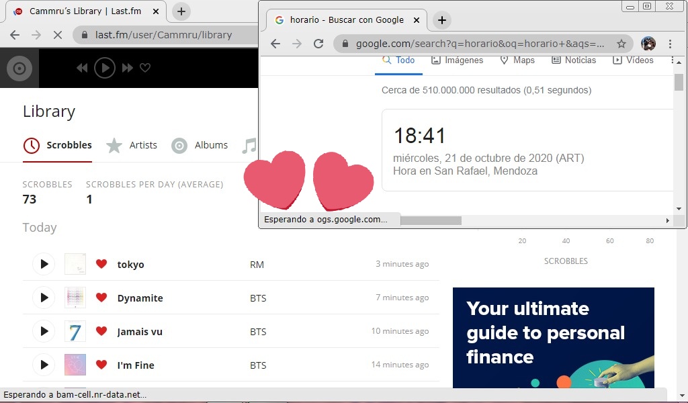Unlove the tokyo track heart
This screenshot has height=403, width=688.
(101, 264)
